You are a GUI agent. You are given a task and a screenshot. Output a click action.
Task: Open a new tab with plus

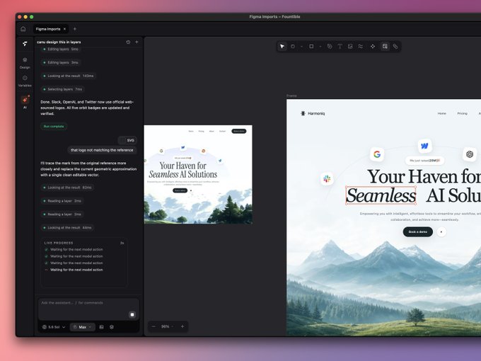(x=75, y=29)
